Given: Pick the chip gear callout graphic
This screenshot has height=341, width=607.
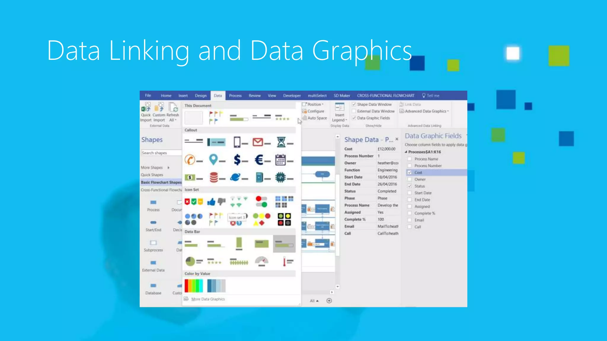Looking at the screenshot, I should pos(284,178).
